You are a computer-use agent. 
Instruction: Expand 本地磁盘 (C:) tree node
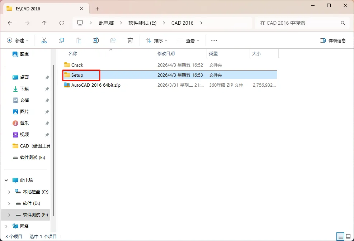coord(9,192)
